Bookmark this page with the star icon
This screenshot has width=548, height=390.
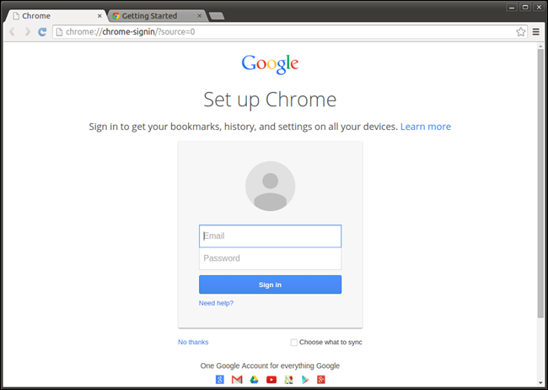(520, 32)
